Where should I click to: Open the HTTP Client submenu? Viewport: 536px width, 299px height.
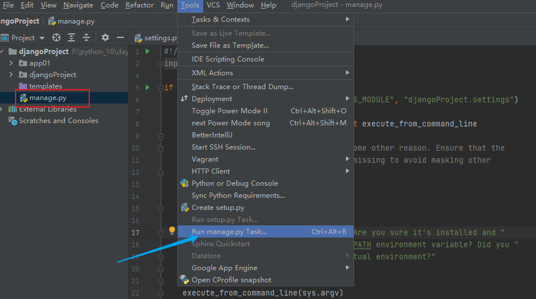[265, 171]
